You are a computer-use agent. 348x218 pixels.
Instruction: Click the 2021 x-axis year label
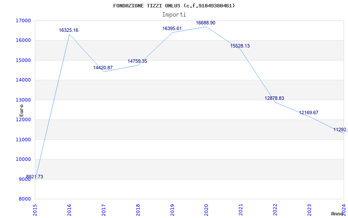tap(241, 210)
